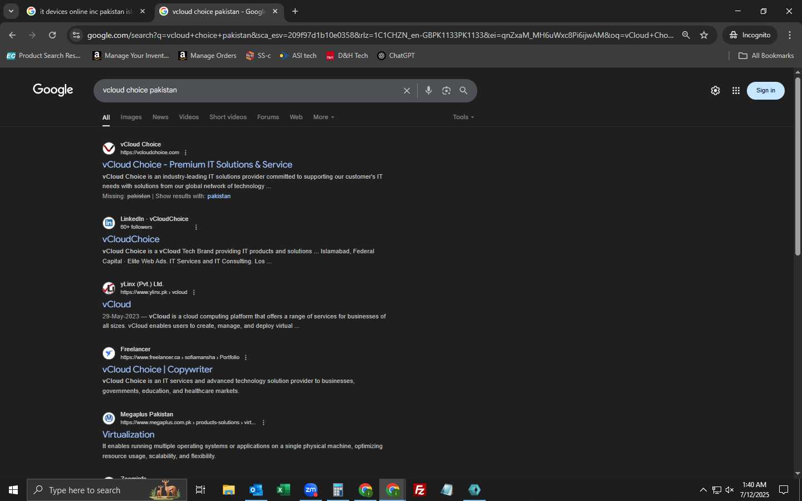Open the 'ASI tech' bookmark
This screenshot has width=802, height=501.
tap(298, 56)
